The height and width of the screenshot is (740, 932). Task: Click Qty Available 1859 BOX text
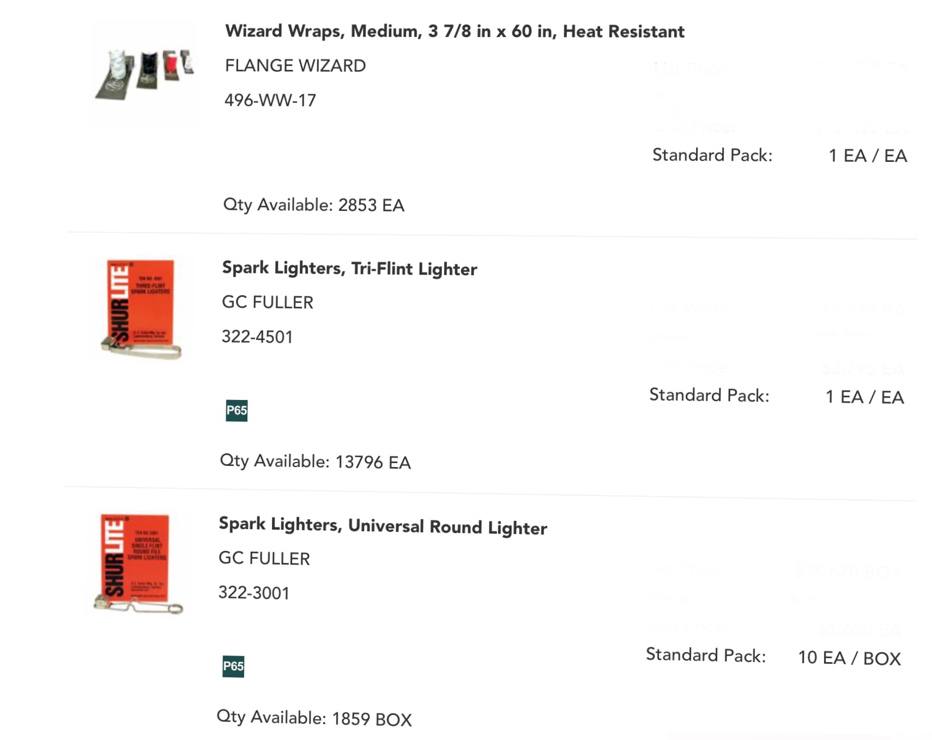pyautogui.click(x=314, y=718)
